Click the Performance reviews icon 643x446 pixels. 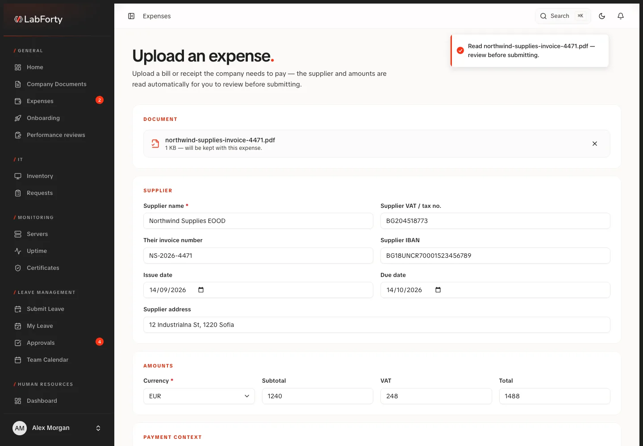pyautogui.click(x=18, y=135)
